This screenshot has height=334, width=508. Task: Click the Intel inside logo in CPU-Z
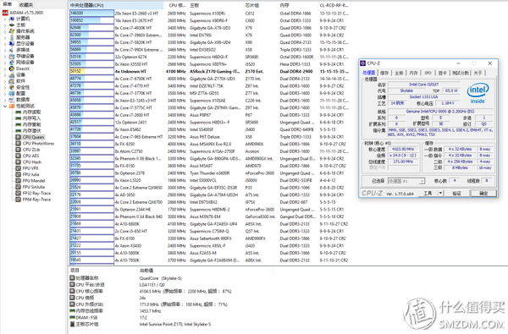coord(478,93)
